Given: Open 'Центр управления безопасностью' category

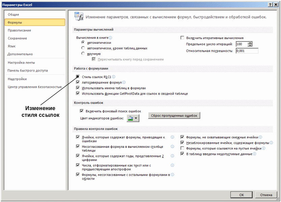Looking at the screenshot, I should tap(35, 87).
